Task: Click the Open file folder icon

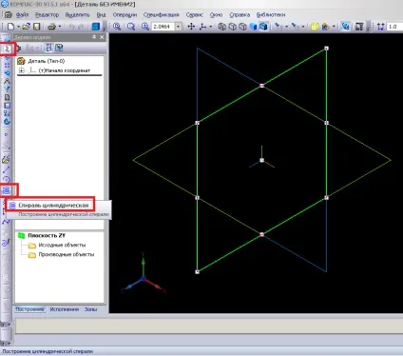Action: (27, 27)
